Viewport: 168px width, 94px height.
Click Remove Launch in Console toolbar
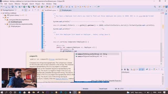(125, 69)
